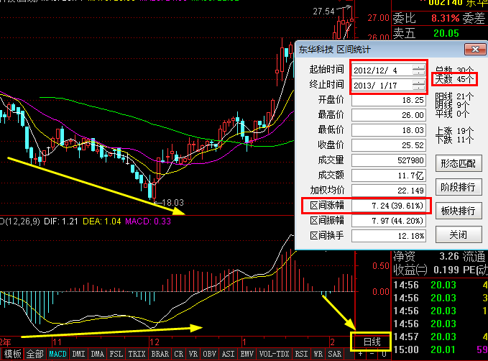The image size is (488, 361).
Task: Click the 下跌 11个 count
Action: point(454,140)
